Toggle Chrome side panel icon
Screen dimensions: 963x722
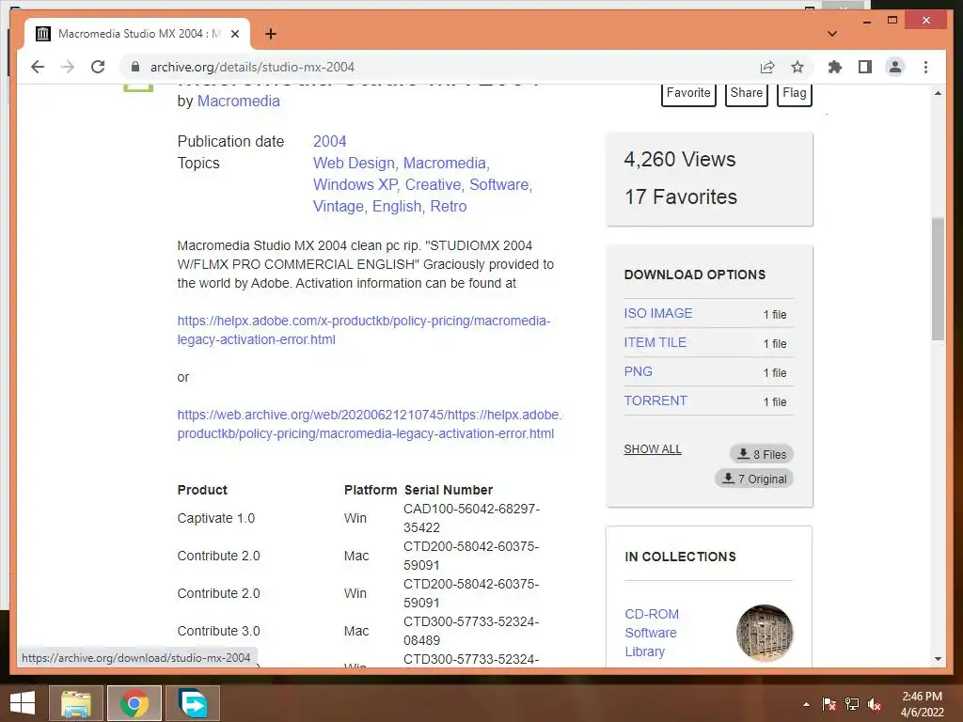tap(865, 67)
